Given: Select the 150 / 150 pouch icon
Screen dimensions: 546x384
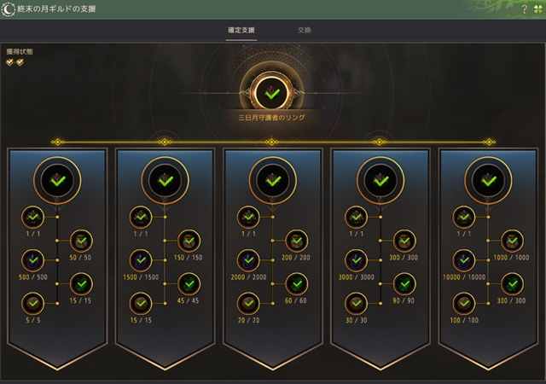Looking at the screenshot, I should (189, 241).
